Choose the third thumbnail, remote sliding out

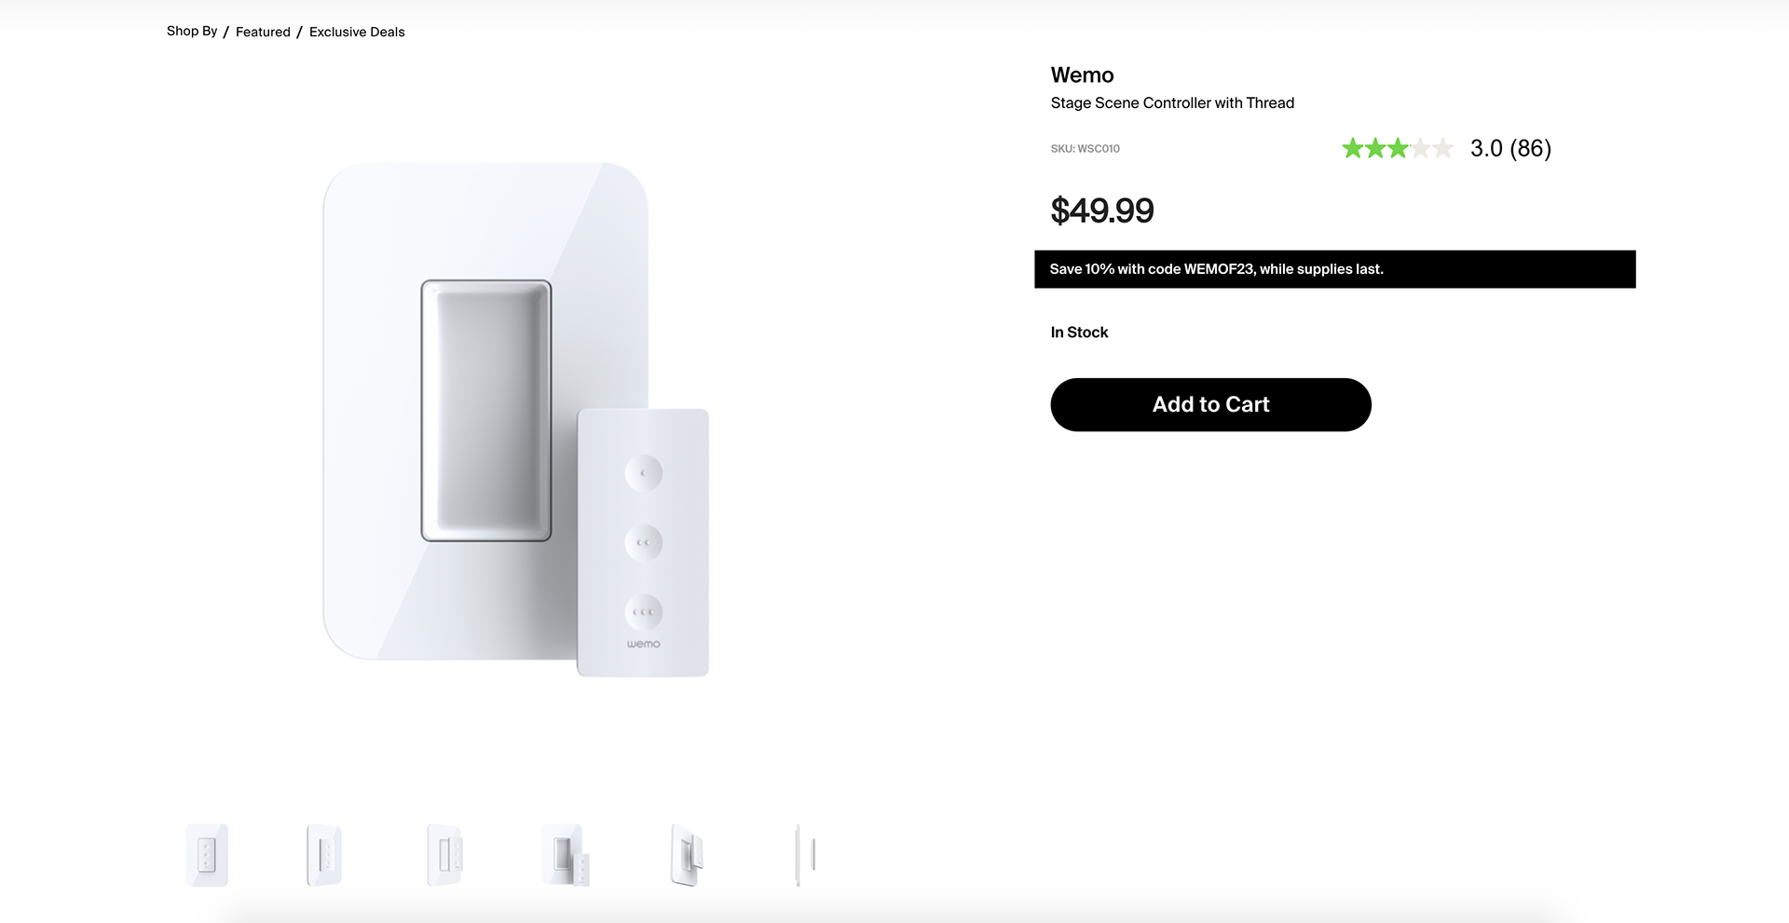[444, 854]
